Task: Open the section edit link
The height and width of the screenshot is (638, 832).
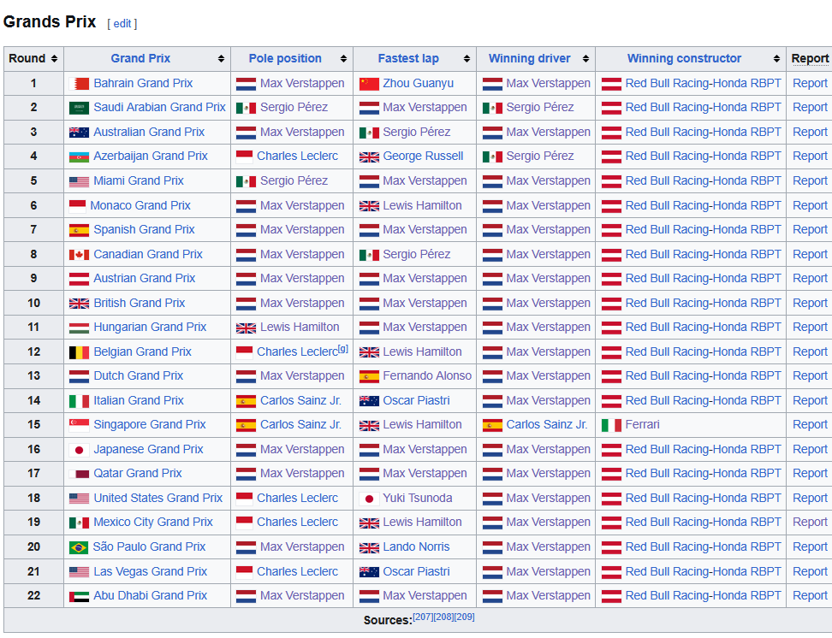Action: pyautogui.click(x=122, y=24)
